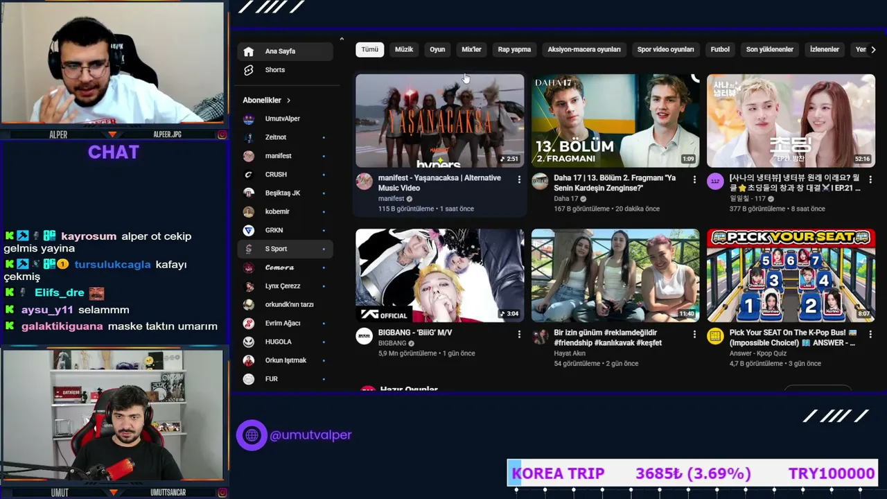Select Orkun Işıtmak channel avatar
Viewport: 887px width, 499px height.
[249, 360]
